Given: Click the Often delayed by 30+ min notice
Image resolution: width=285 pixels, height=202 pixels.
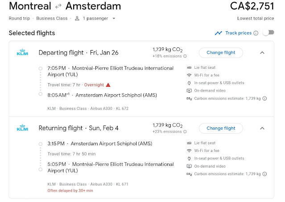Looking at the screenshot, I should click(x=70, y=190).
